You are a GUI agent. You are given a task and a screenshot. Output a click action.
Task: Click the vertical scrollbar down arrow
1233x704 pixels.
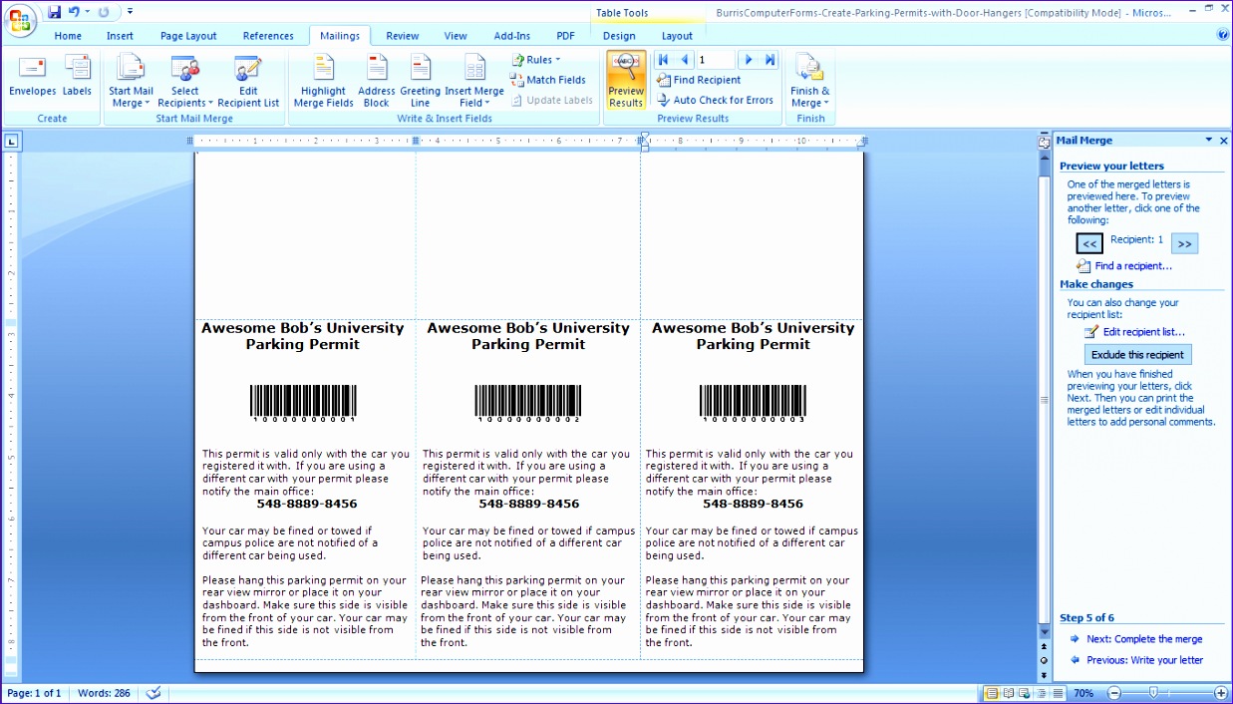click(x=1044, y=633)
